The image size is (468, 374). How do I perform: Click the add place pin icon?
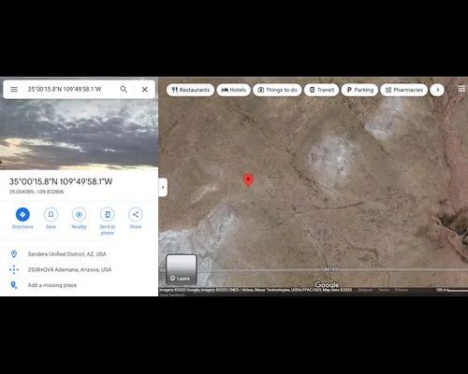tap(14, 285)
